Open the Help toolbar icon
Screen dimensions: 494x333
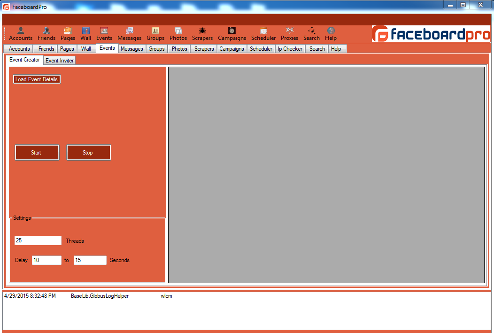pyautogui.click(x=331, y=34)
